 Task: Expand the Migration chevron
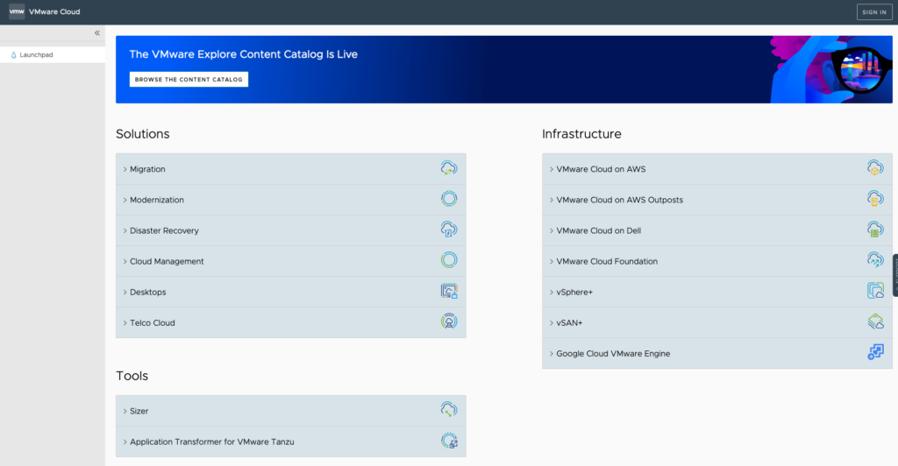coord(125,169)
